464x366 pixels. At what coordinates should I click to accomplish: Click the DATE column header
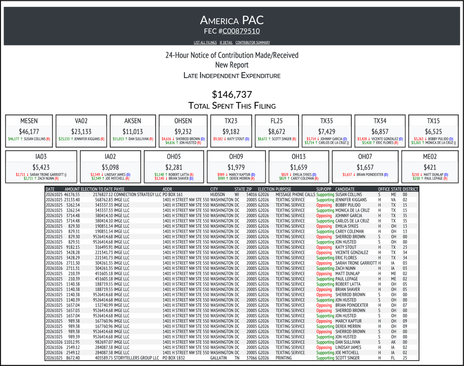pyautogui.click(x=50, y=189)
